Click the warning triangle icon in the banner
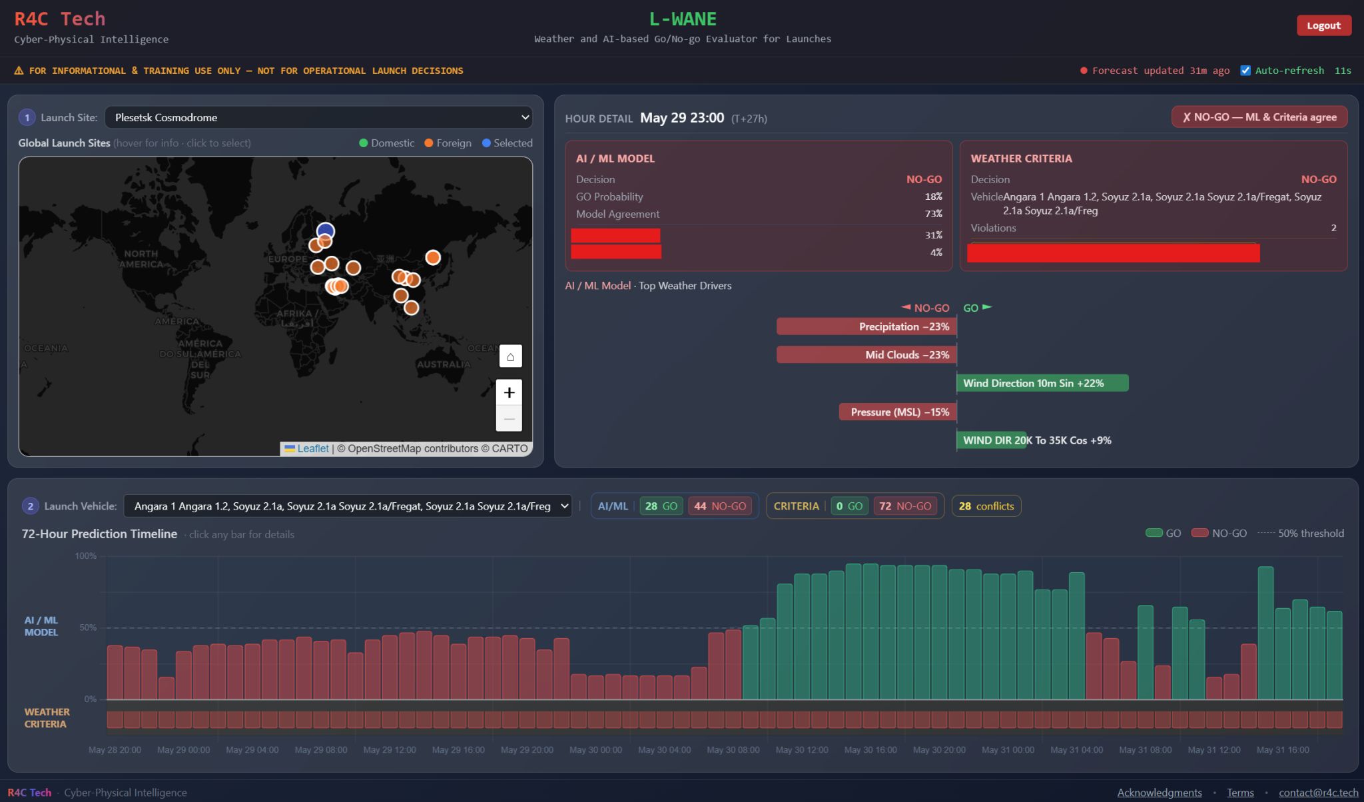 [19, 71]
